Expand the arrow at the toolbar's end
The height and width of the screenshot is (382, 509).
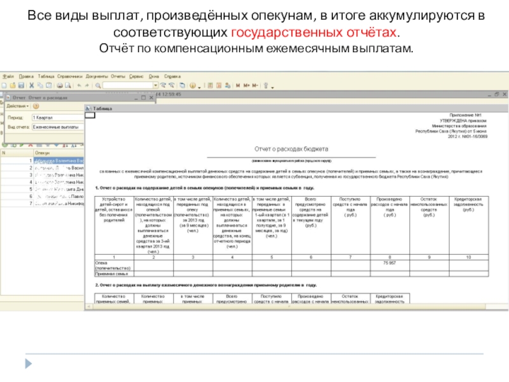pos(272,87)
